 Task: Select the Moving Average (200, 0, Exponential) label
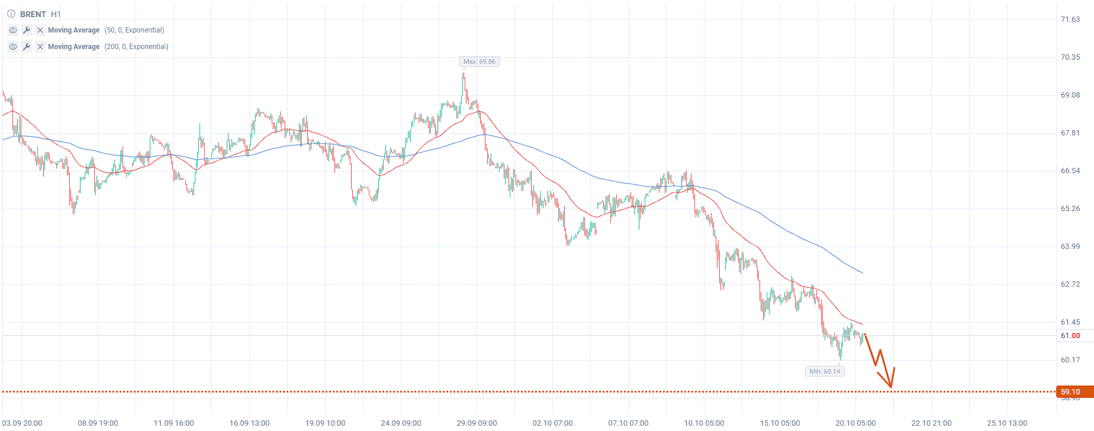click(108, 47)
